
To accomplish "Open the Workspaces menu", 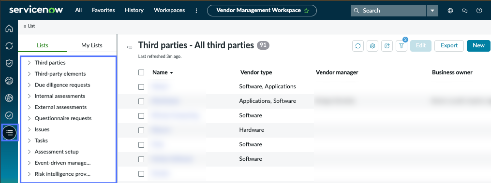I will pos(169,10).
